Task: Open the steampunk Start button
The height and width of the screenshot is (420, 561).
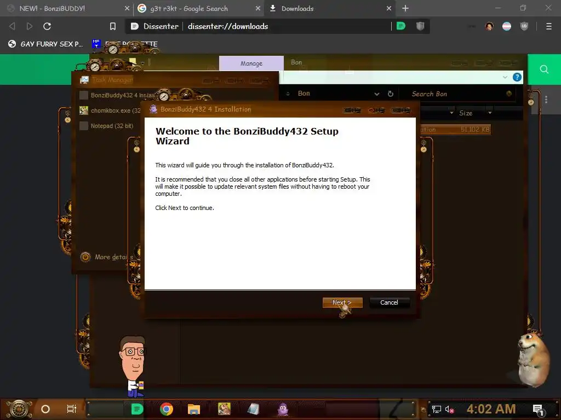Action: [19, 409]
